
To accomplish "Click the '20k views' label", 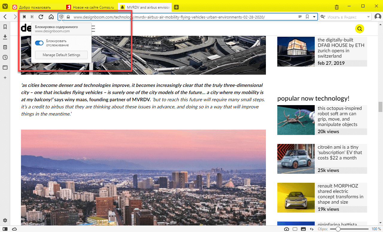I will tap(328, 131).
